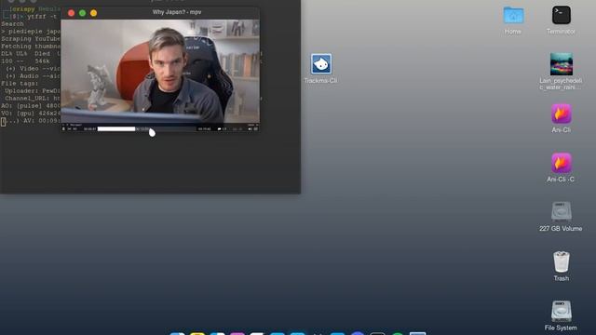Cycle the subtitle track in mpv
The height and width of the screenshot is (335, 596).
(237, 129)
